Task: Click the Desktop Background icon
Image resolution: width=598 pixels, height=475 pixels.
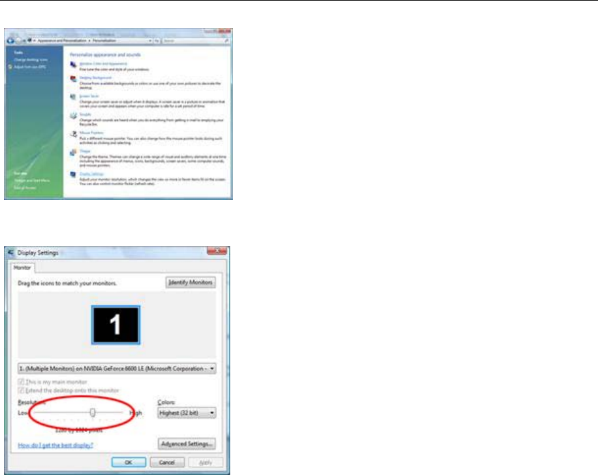Action: [73, 79]
